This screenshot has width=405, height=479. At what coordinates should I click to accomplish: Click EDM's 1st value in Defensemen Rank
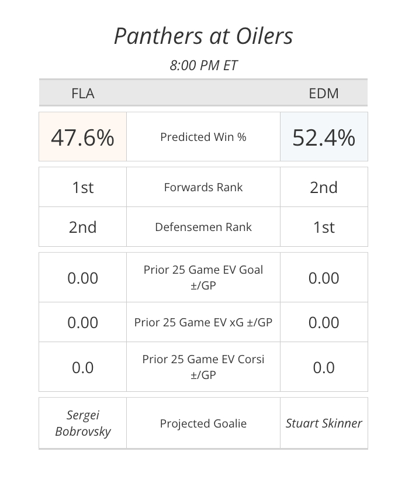click(323, 227)
